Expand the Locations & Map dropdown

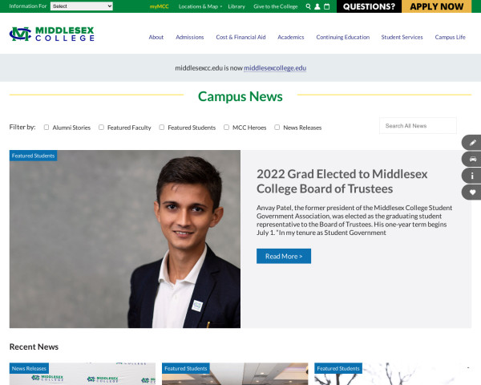[x=200, y=6]
